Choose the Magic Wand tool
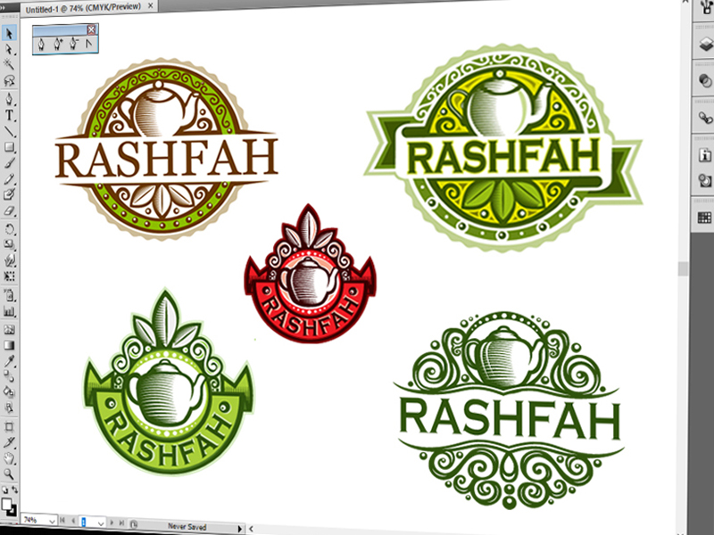 (x=9, y=64)
